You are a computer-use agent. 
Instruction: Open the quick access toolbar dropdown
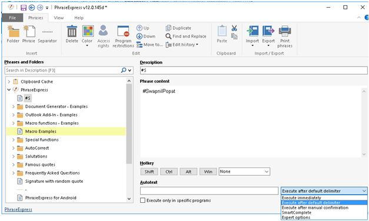pos(47,8)
